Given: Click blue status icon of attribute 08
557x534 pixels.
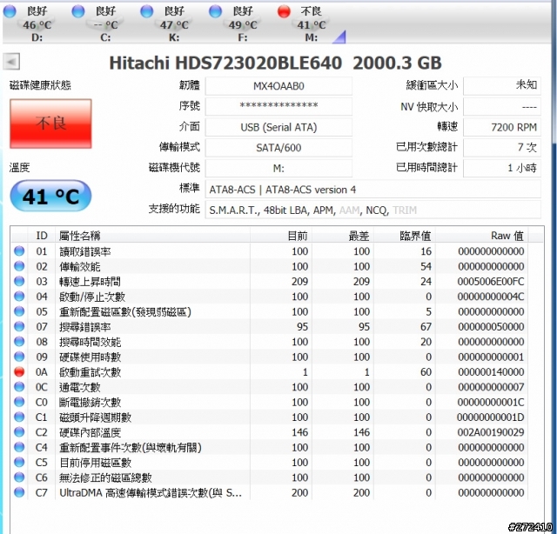Looking at the screenshot, I should [19, 342].
